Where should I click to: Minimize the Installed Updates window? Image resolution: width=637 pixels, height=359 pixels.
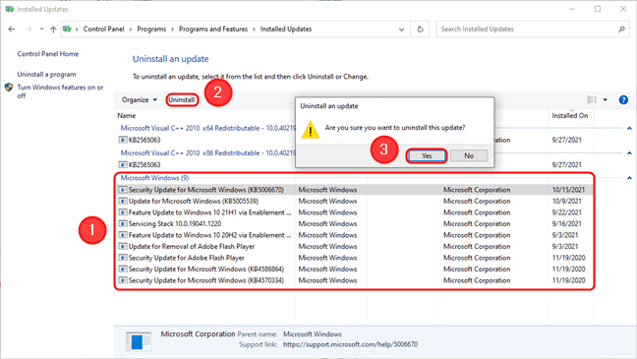tap(572, 9)
